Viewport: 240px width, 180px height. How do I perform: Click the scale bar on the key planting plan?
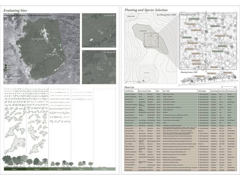(x=133, y=82)
